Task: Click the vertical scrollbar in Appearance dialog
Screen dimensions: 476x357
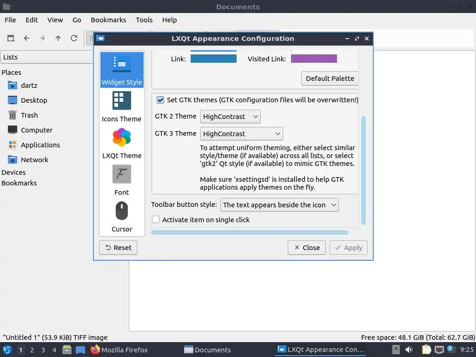Action: tap(364, 170)
